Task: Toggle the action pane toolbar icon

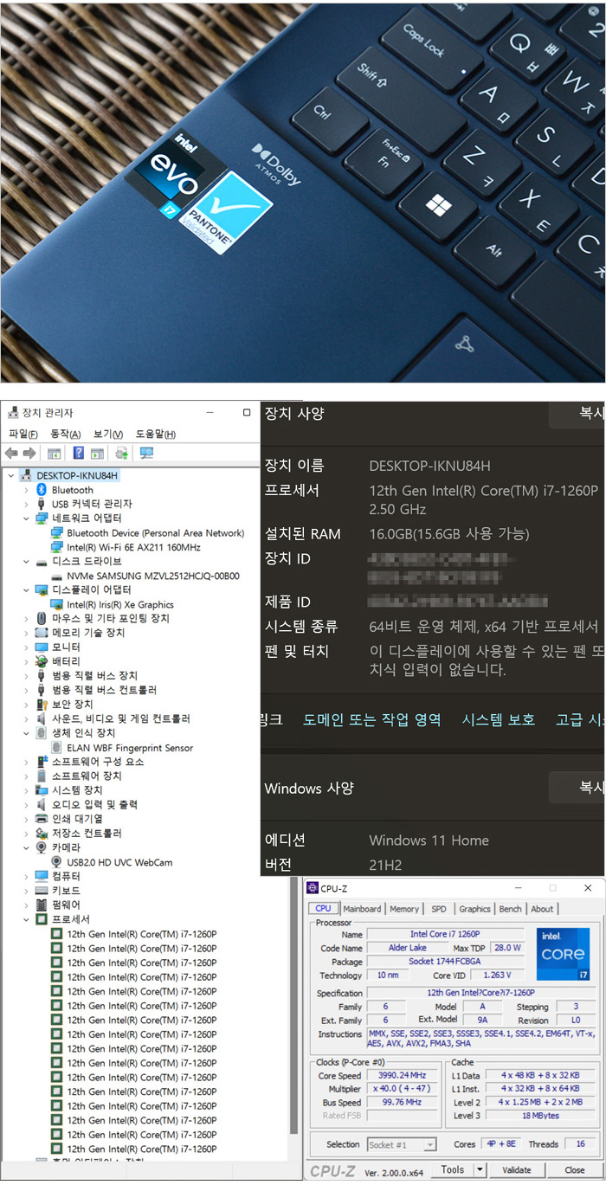Action: pyautogui.click(x=98, y=454)
